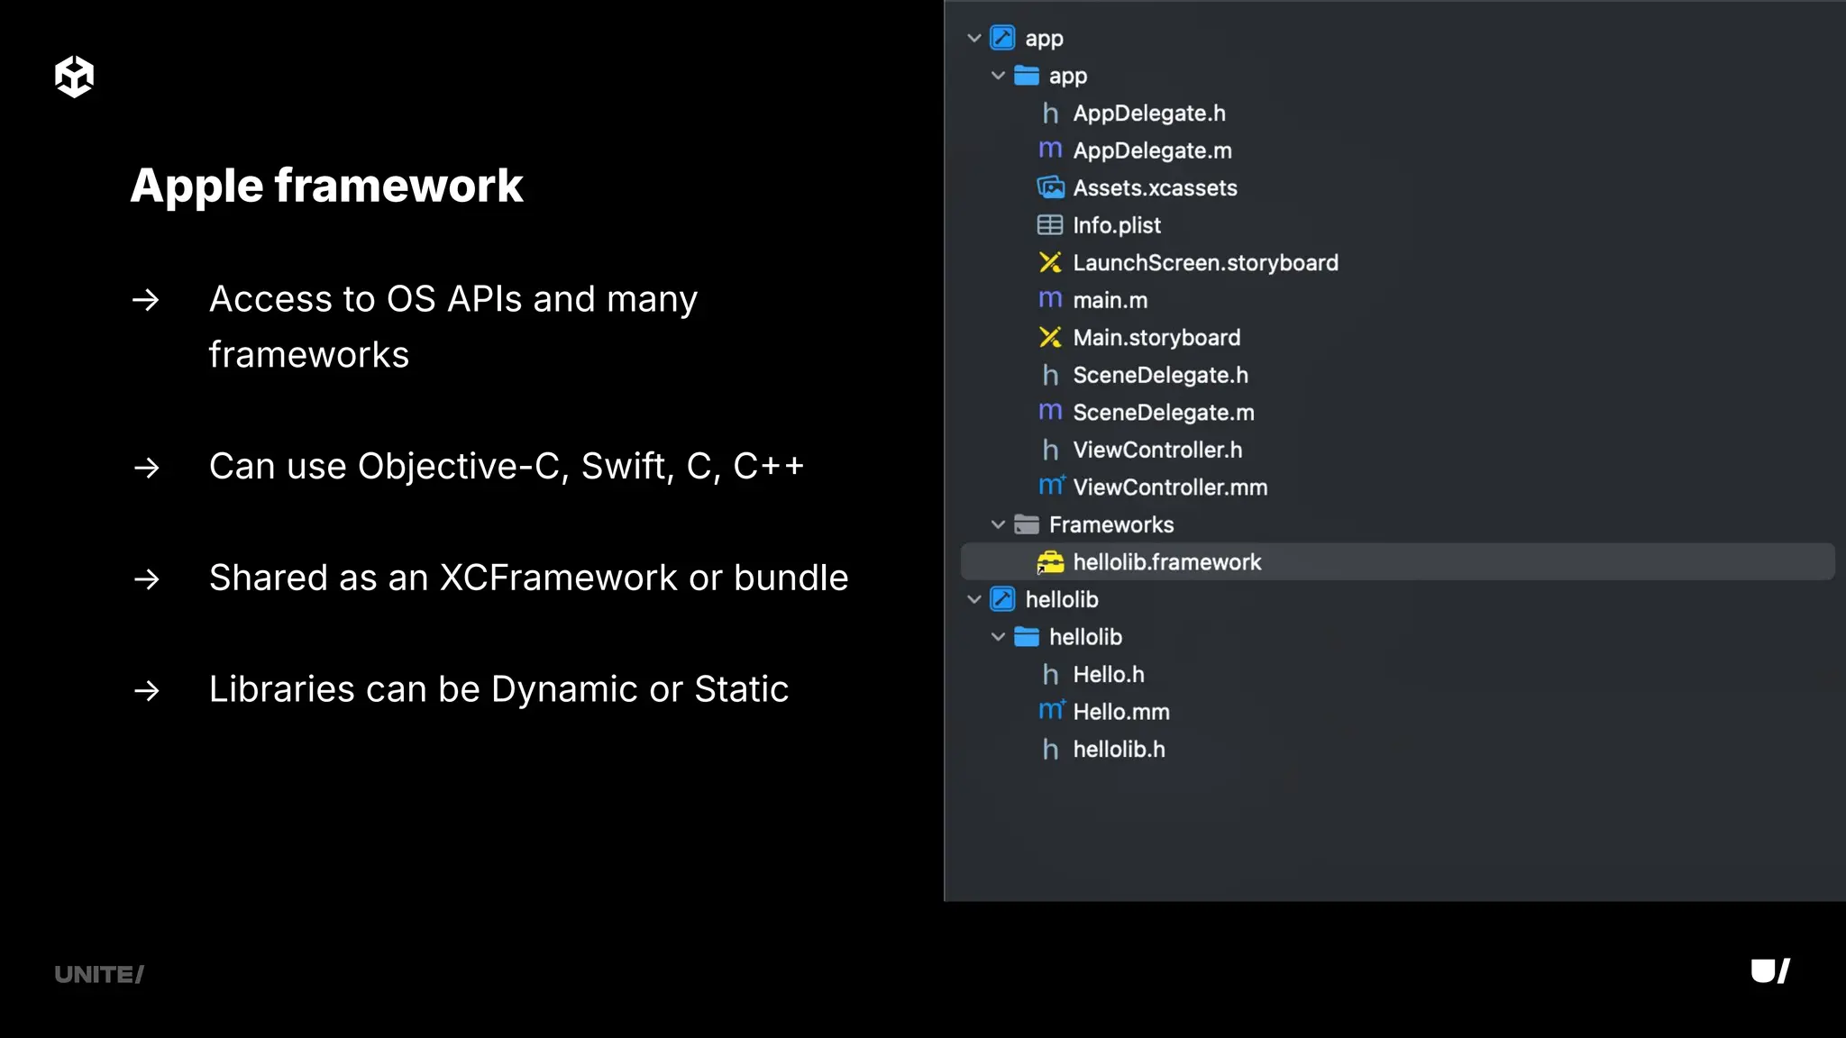Click the AppDelegate.h header file icon
This screenshot has width=1846, height=1038.
click(1050, 113)
